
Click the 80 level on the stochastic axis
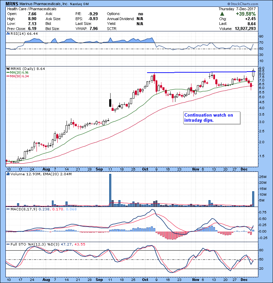click(261, 250)
